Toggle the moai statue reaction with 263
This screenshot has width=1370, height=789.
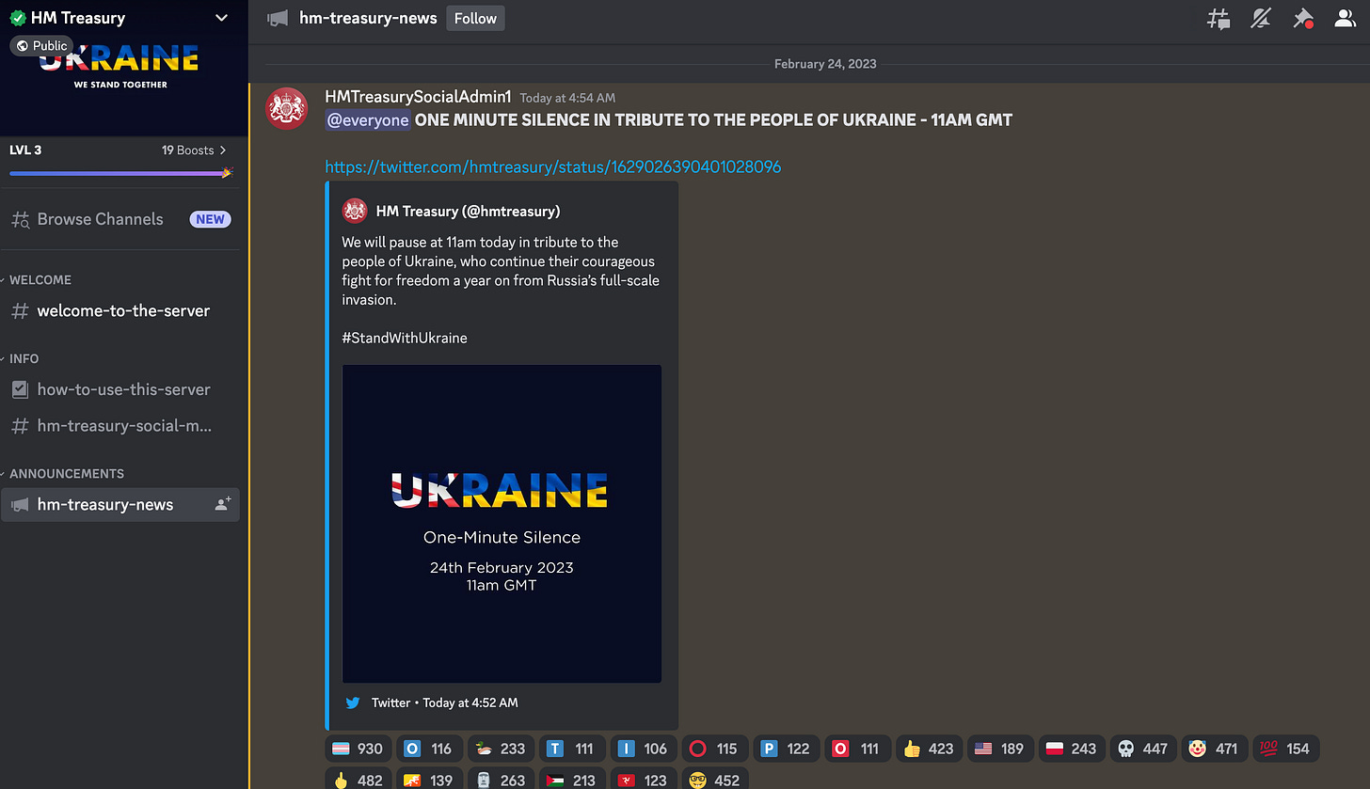point(500,779)
